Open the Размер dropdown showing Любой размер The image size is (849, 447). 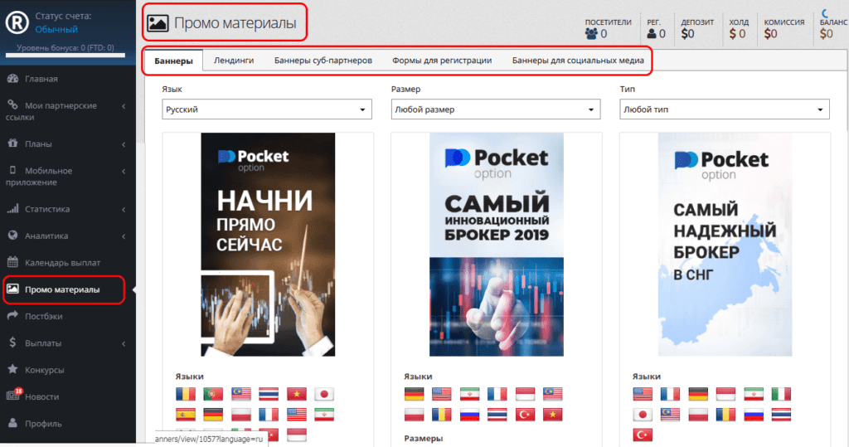496,109
